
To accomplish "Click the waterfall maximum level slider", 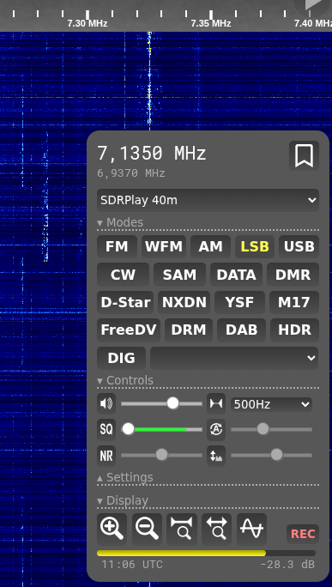I will click(x=271, y=455).
